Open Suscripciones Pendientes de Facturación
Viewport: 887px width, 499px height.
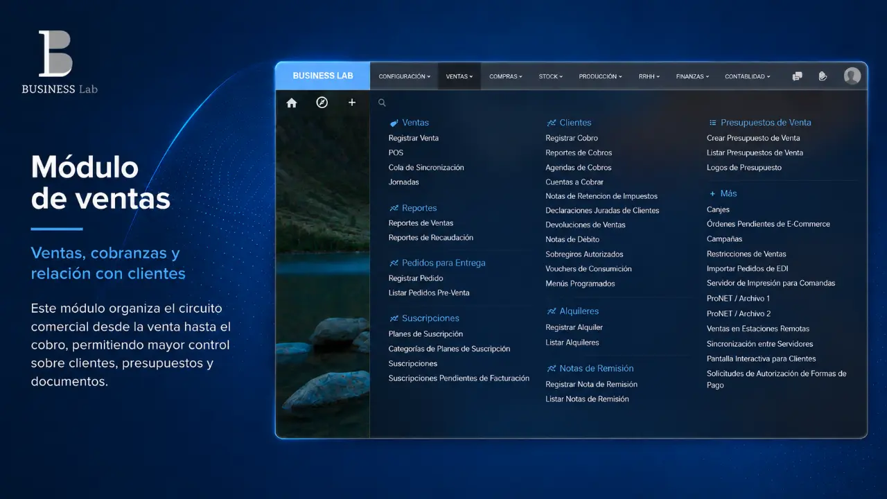click(x=459, y=378)
